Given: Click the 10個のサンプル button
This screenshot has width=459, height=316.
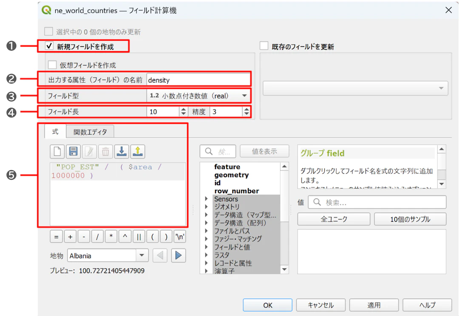Looking at the screenshot, I should [x=410, y=219].
